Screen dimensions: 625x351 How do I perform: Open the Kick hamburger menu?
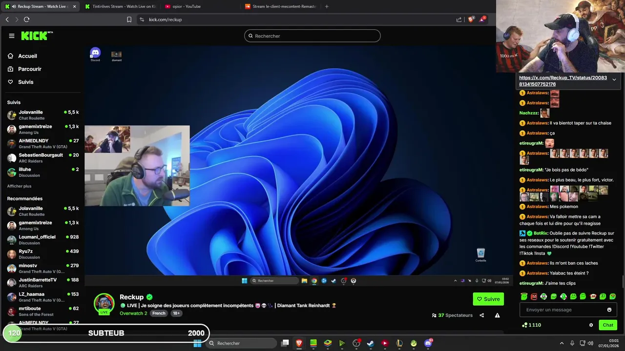click(x=11, y=36)
